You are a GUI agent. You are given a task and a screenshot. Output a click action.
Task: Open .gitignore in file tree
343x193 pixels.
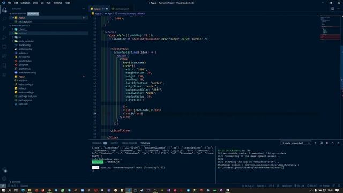(24, 65)
